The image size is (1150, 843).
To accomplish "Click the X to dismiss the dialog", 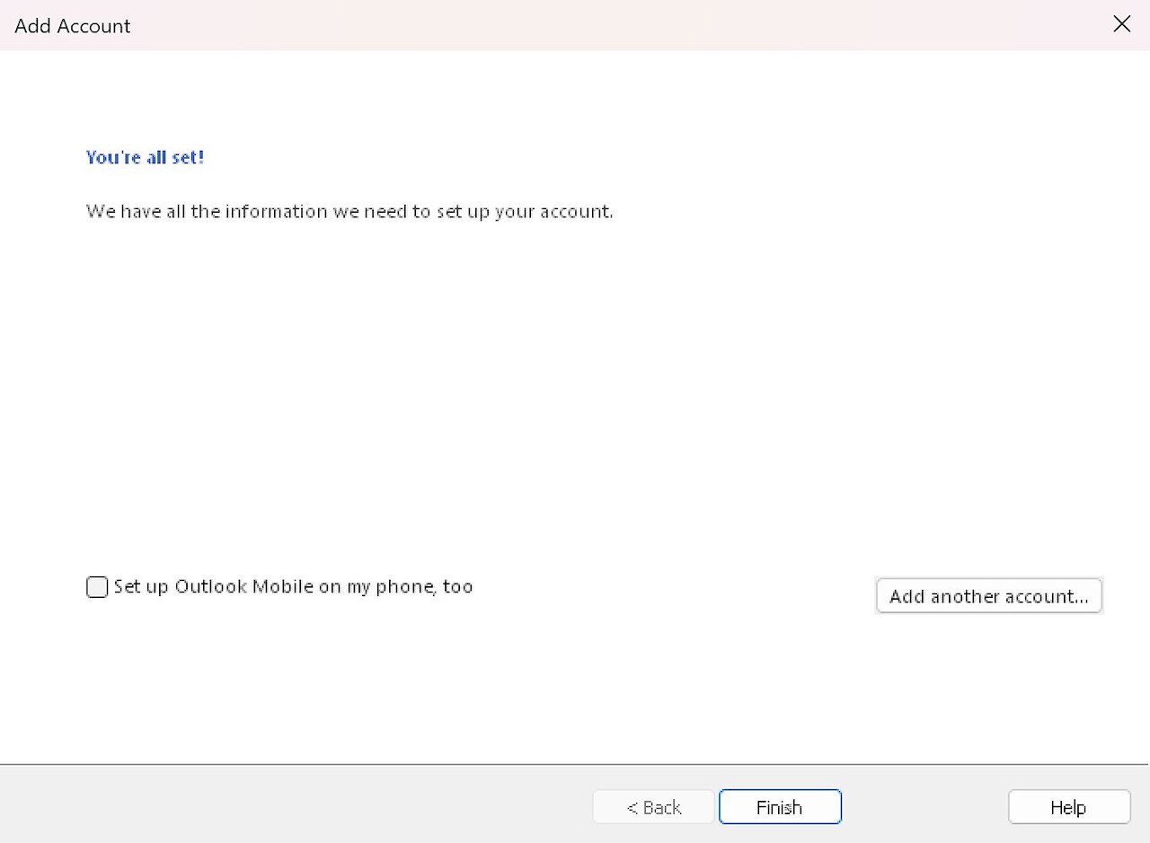I will pyautogui.click(x=1121, y=24).
